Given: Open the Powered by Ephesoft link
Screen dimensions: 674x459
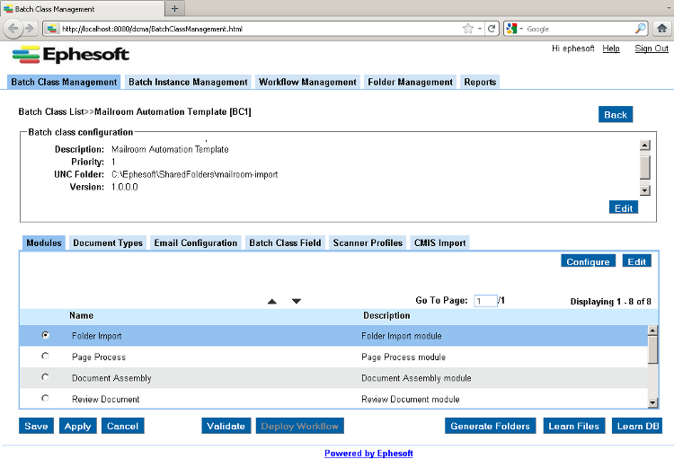Looking at the screenshot, I should 368,453.
